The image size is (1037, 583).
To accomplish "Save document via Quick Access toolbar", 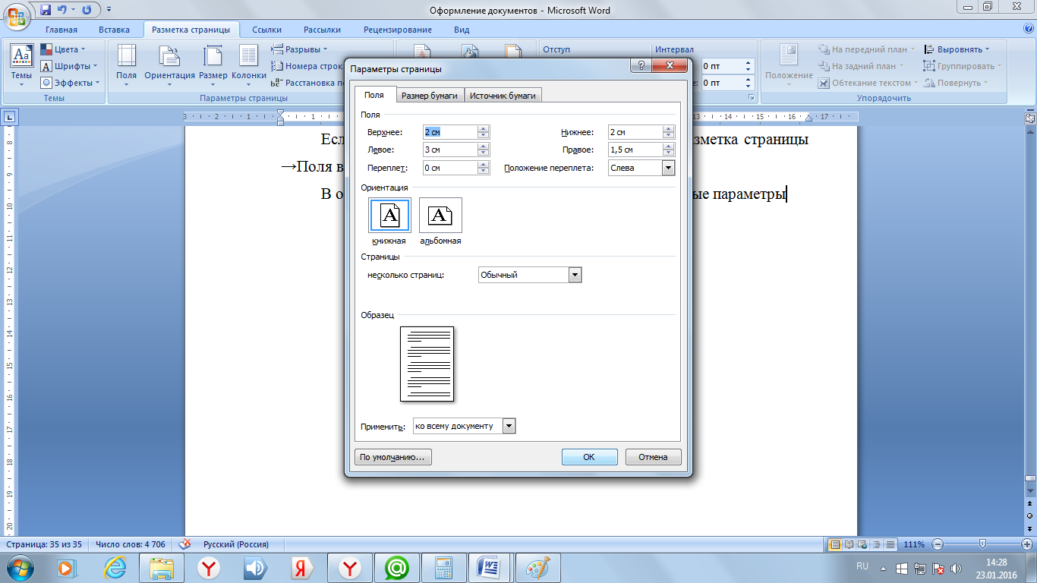I will 46,10.
